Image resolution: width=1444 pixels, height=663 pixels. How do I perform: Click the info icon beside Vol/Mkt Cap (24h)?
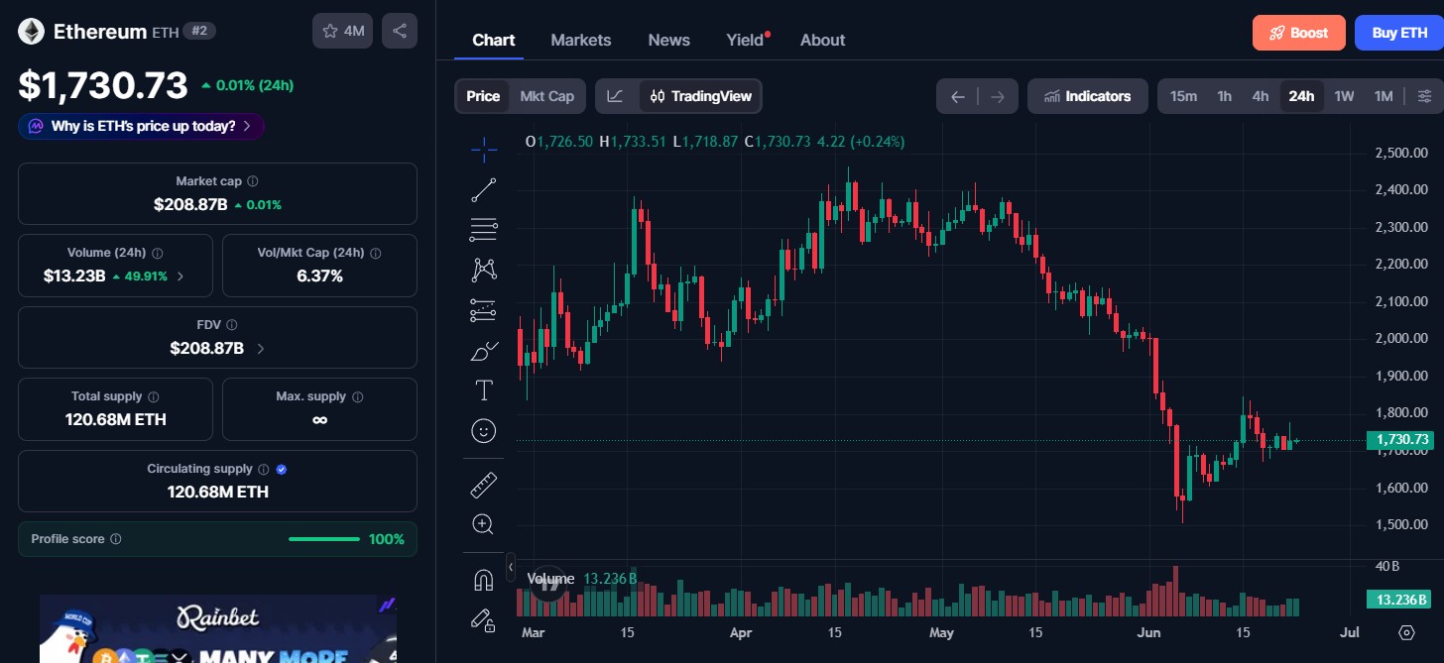[376, 253]
